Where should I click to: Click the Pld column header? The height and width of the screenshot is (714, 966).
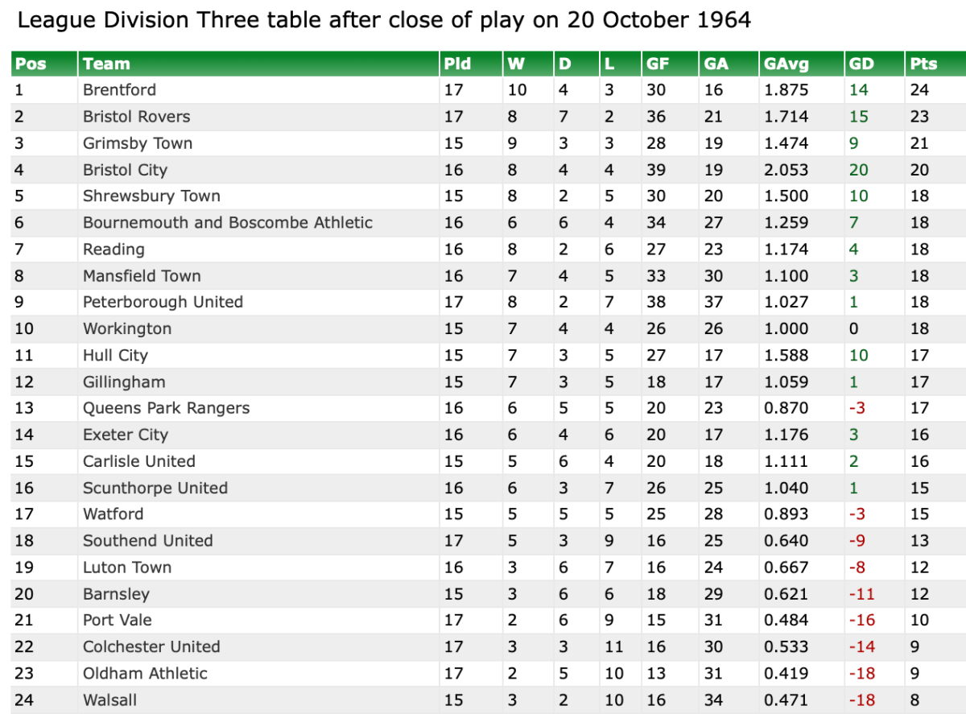pos(457,64)
